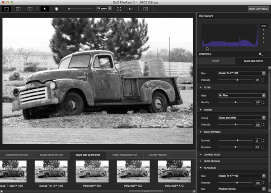271x193 pixels.
Task: Collapse the Filter section
Action: (201, 87)
